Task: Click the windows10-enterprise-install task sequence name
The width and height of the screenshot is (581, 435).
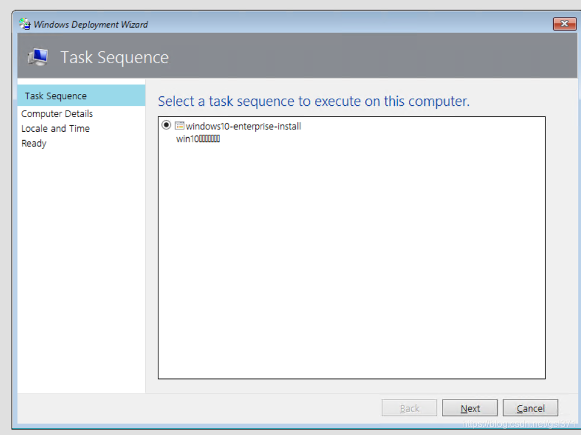Action: pos(243,126)
